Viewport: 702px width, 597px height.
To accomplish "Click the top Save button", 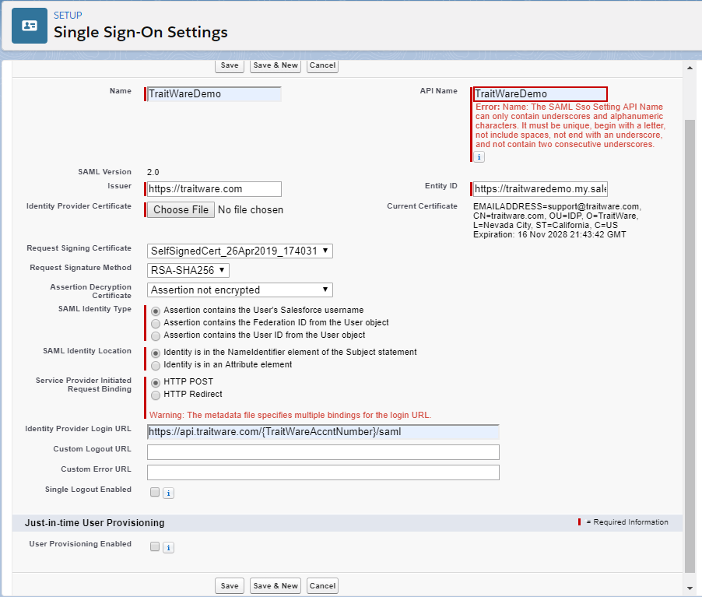I will coord(230,65).
